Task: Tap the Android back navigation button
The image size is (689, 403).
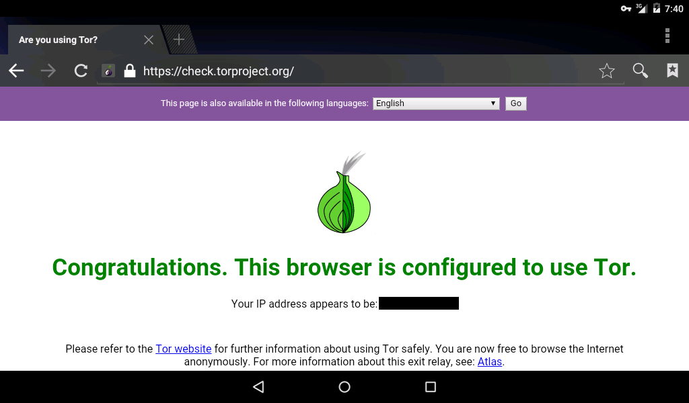Action: (x=258, y=386)
